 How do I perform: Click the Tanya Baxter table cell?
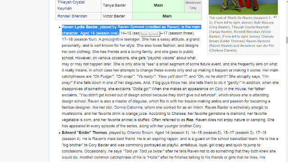point(117,5)
